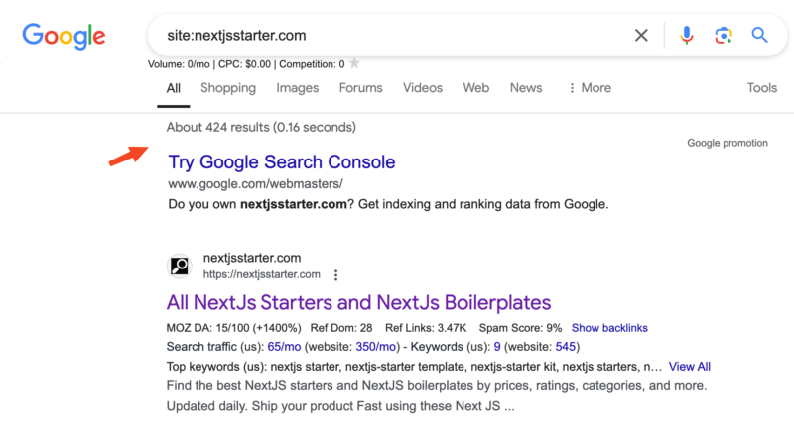Open the Tools options
The width and height of the screenshot is (794, 428).
point(761,88)
